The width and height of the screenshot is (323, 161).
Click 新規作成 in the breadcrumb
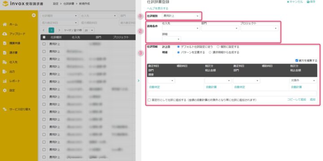[x=85, y=4]
